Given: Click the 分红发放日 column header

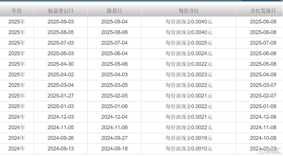Looking at the screenshot, I should click(x=263, y=11).
